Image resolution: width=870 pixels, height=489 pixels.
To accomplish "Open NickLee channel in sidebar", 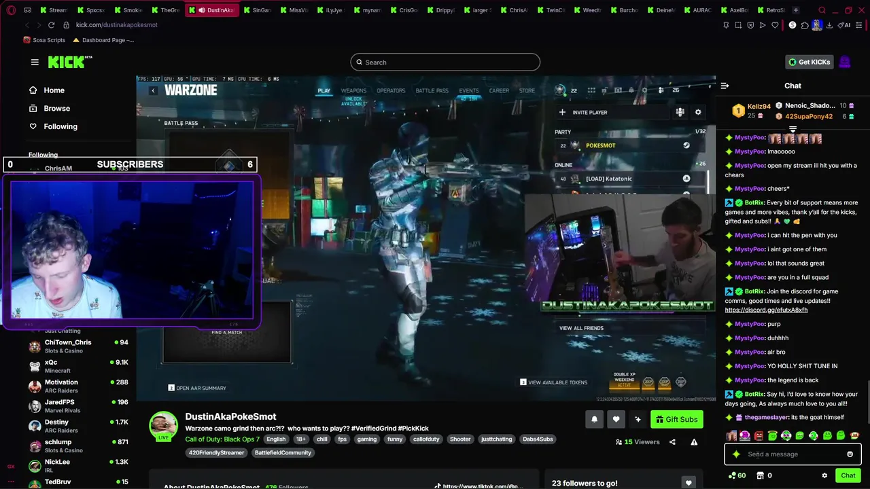I will pyautogui.click(x=78, y=465).
